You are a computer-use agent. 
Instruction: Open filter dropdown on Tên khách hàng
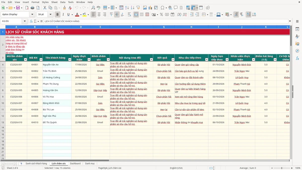click(x=69, y=60)
